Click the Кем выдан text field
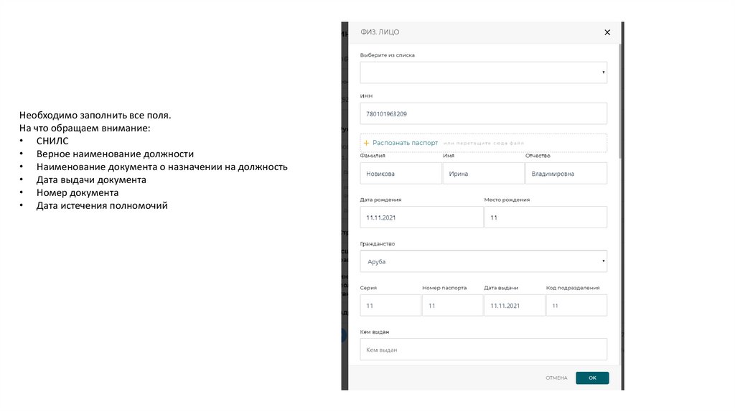Image resolution: width=735 pixels, height=412 pixels. [x=483, y=350]
